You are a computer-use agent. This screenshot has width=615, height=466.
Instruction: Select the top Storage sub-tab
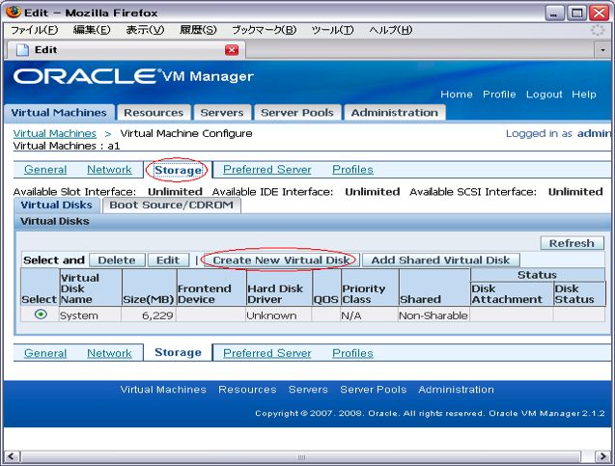tap(178, 170)
